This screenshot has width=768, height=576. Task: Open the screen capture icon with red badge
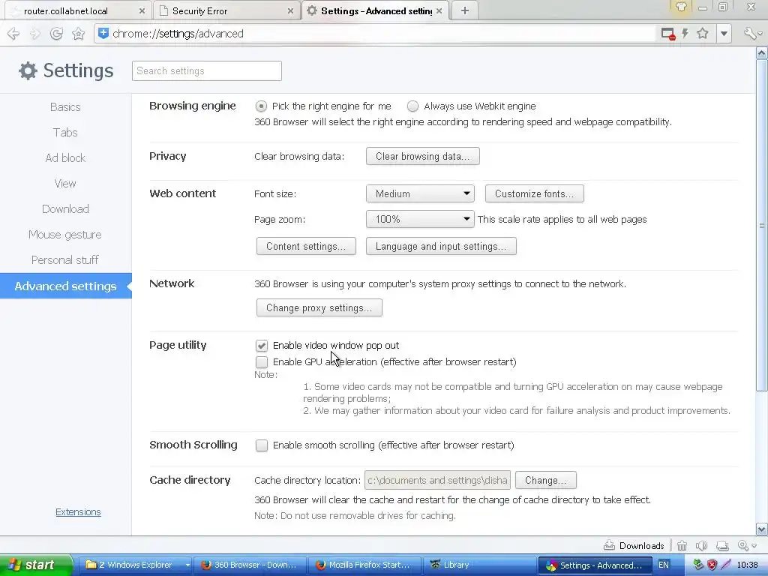[x=668, y=34]
